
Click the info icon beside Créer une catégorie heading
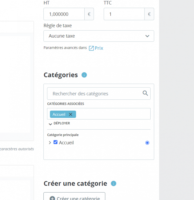(x=114, y=183)
